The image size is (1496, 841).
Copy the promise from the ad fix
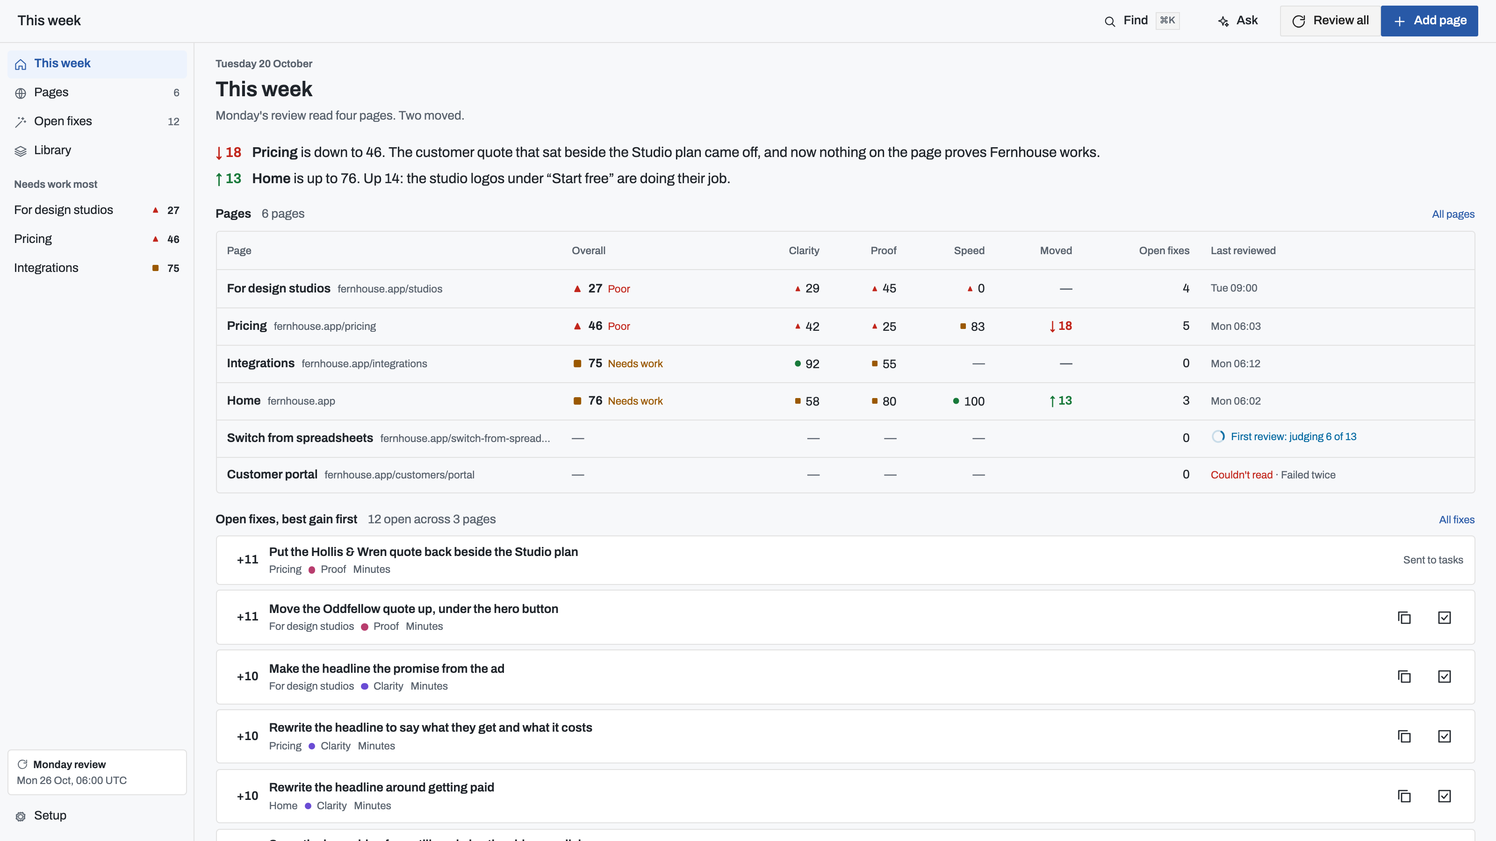coord(1404,677)
